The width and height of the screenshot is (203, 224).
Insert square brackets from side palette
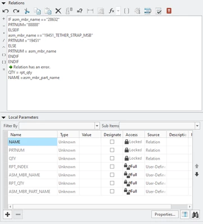(3, 62)
